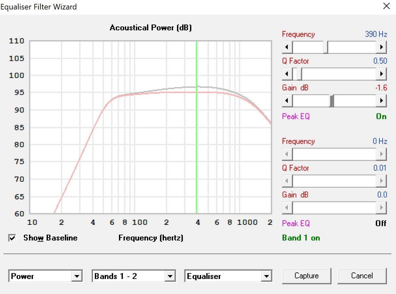Click the band 2 Frequency slider track

[x=334, y=154]
